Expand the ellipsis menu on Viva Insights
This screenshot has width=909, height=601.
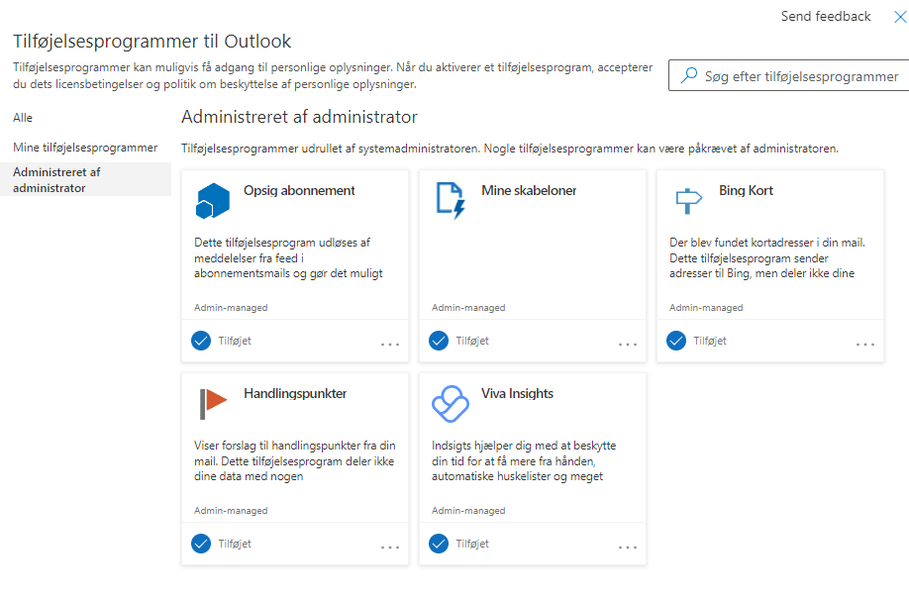tap(628, 548)
